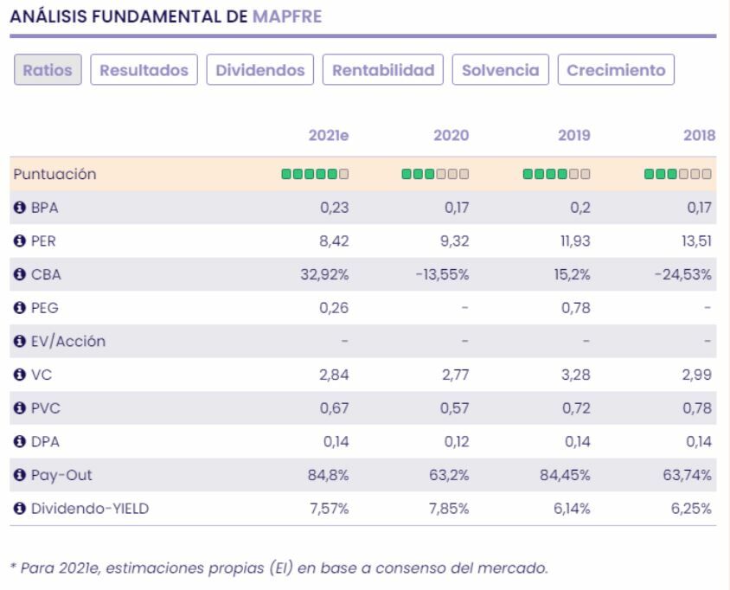
Task: Click the 2021e score rating boxes
Action: coord(315,175)
